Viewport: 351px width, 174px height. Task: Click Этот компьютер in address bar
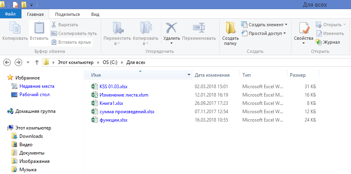[75, 62]
